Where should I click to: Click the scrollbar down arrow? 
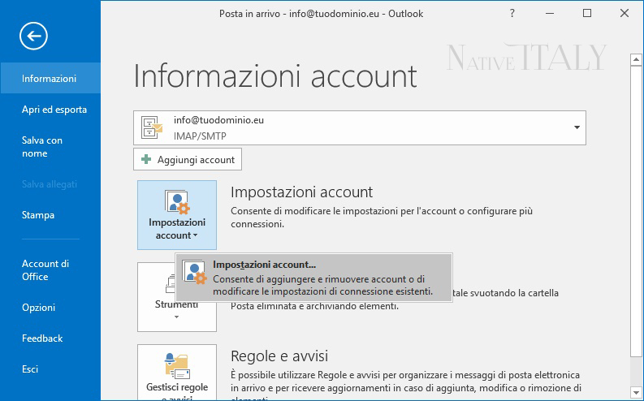click(636, 392)
